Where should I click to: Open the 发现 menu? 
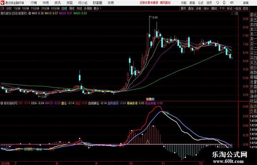click(70, 3)
